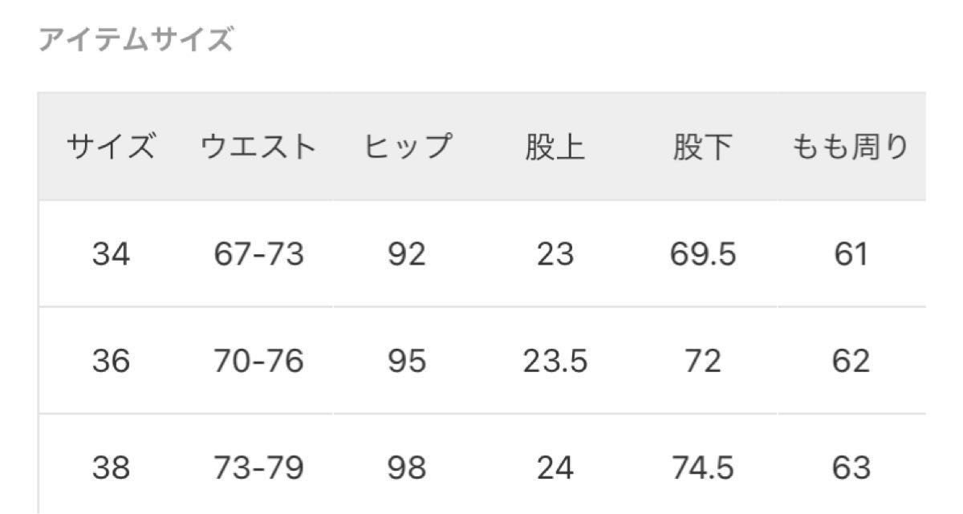The width and height of the screenshot is (963, 514).
Task: Select the 股下 column header
Action: coord(702,148)
